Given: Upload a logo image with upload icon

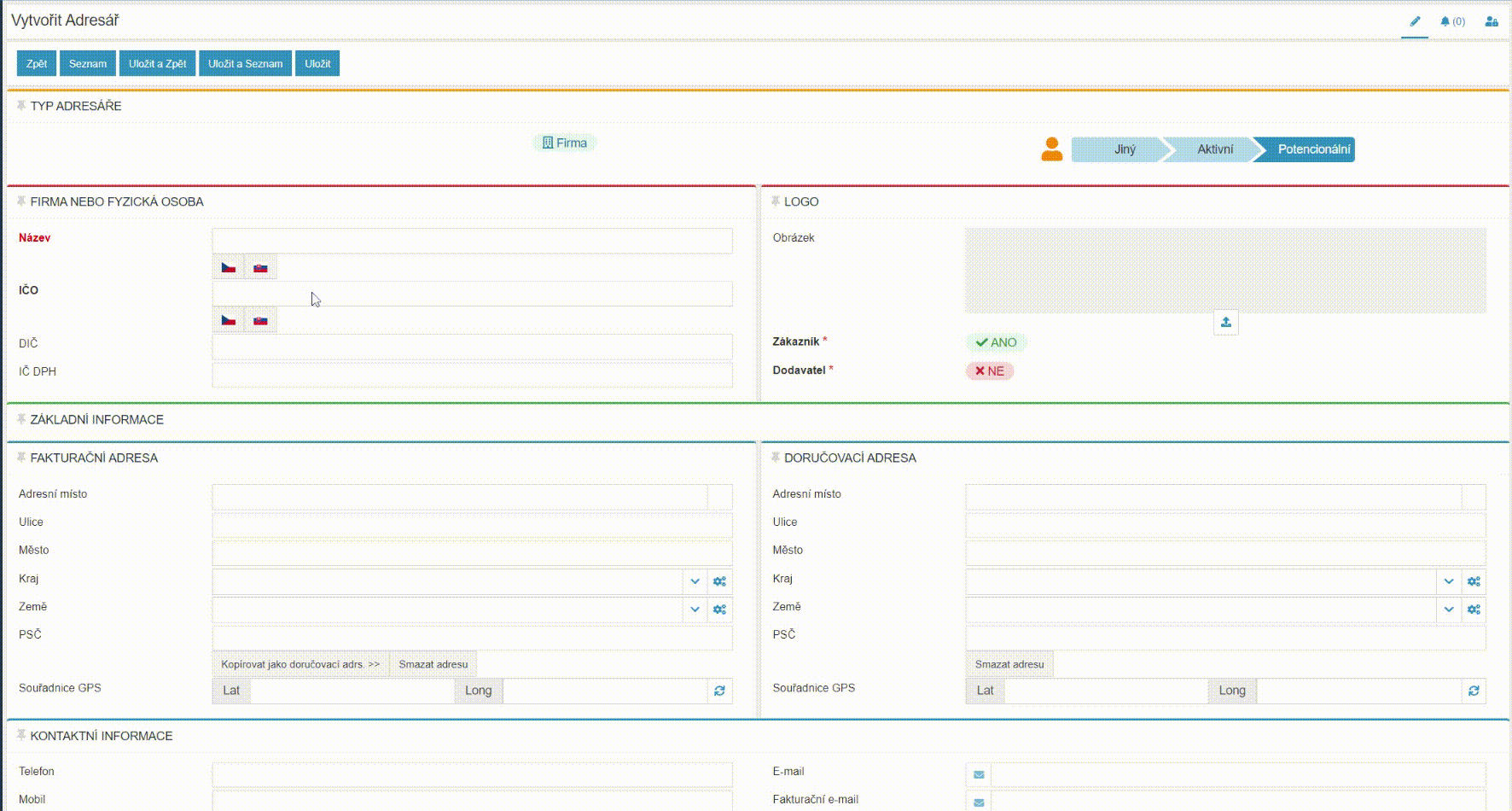Looking at the screenshot, I should point(1225,322).
